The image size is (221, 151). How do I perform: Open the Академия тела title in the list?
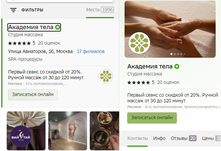(x=31, y=27)
